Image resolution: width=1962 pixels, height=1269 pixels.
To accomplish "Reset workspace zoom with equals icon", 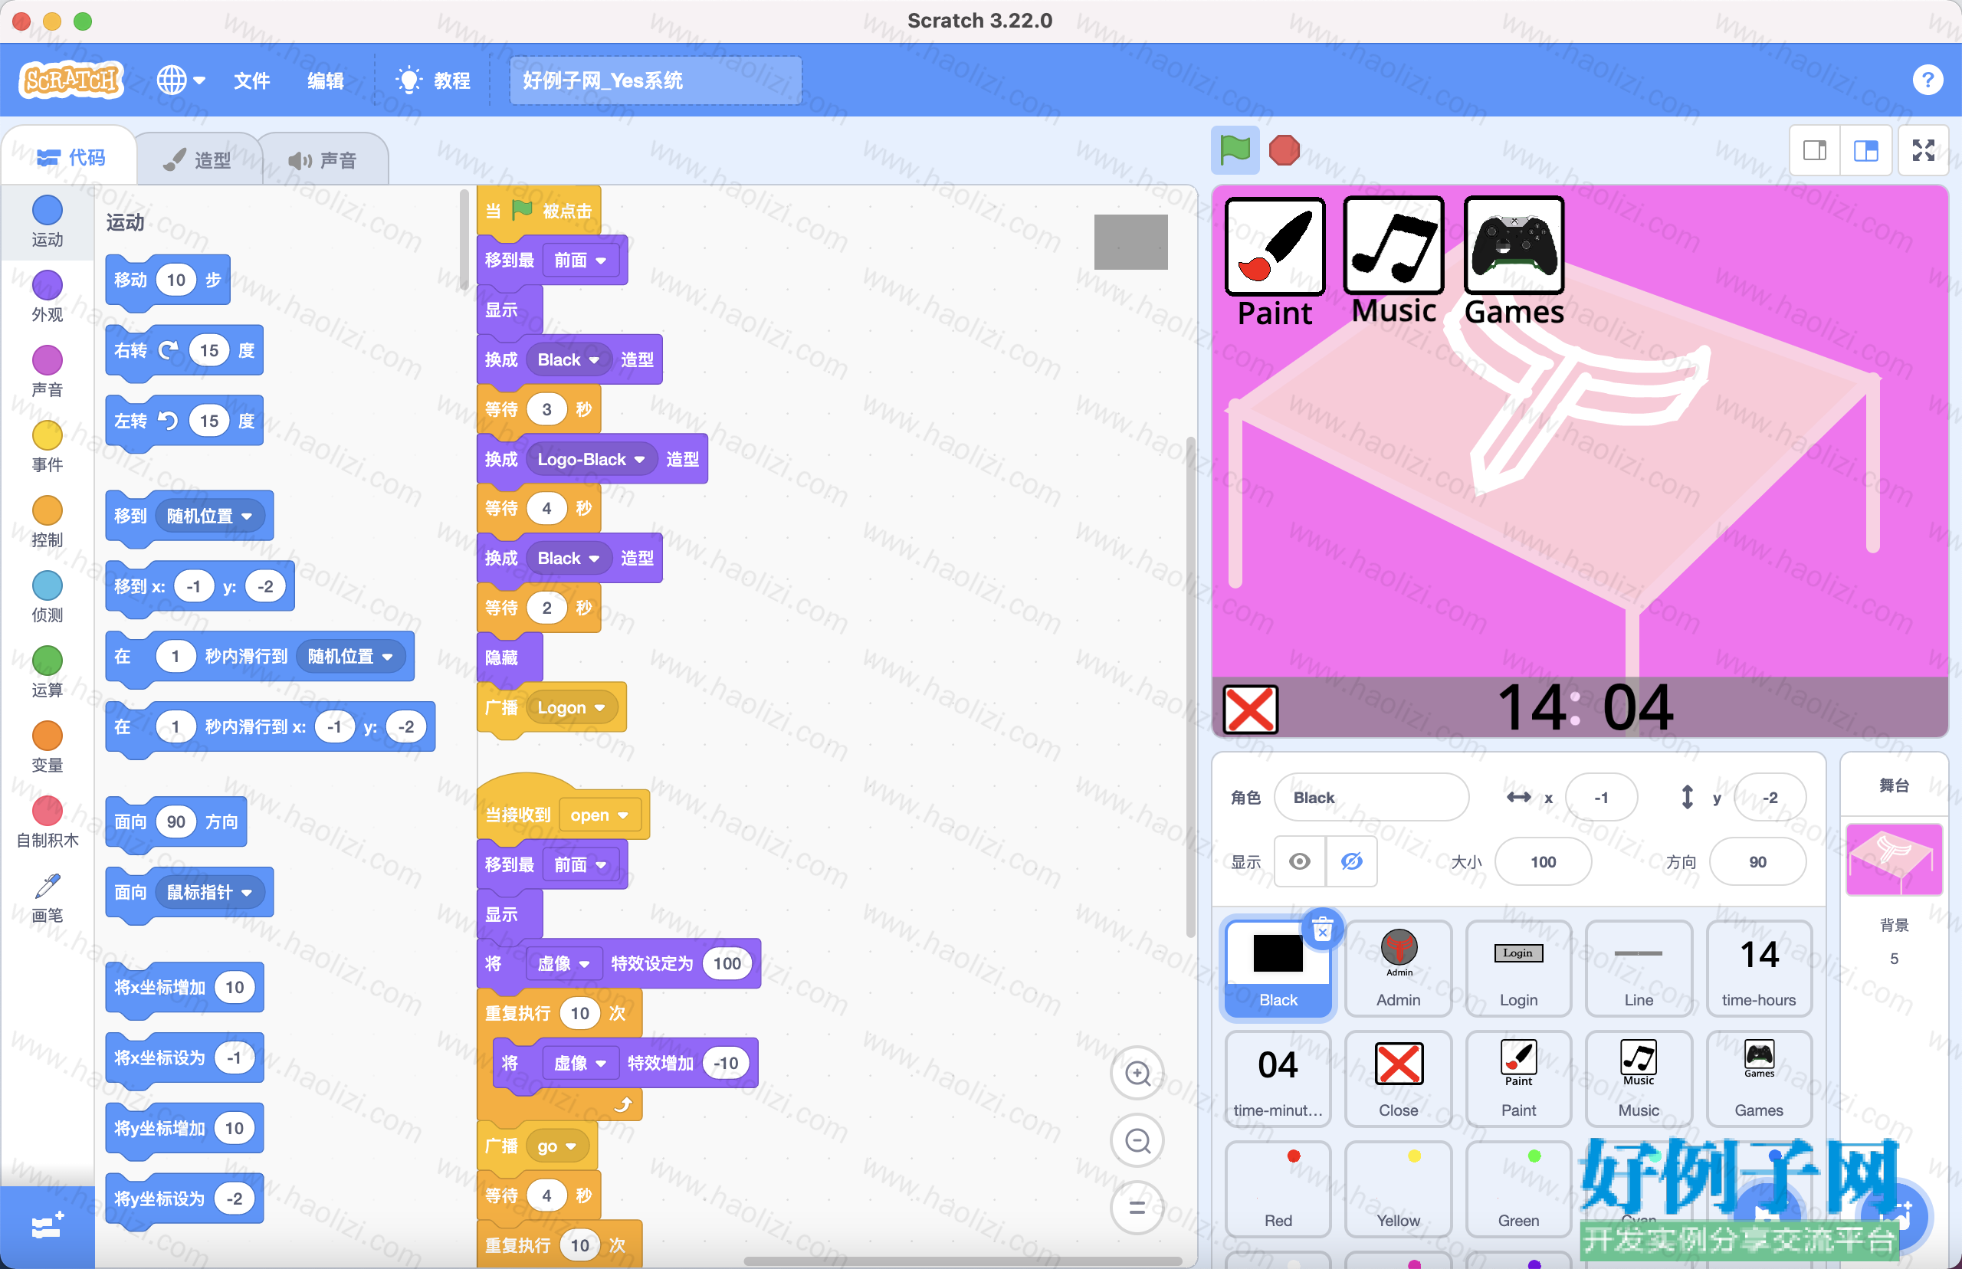I will click(x=1137, y=1208).
